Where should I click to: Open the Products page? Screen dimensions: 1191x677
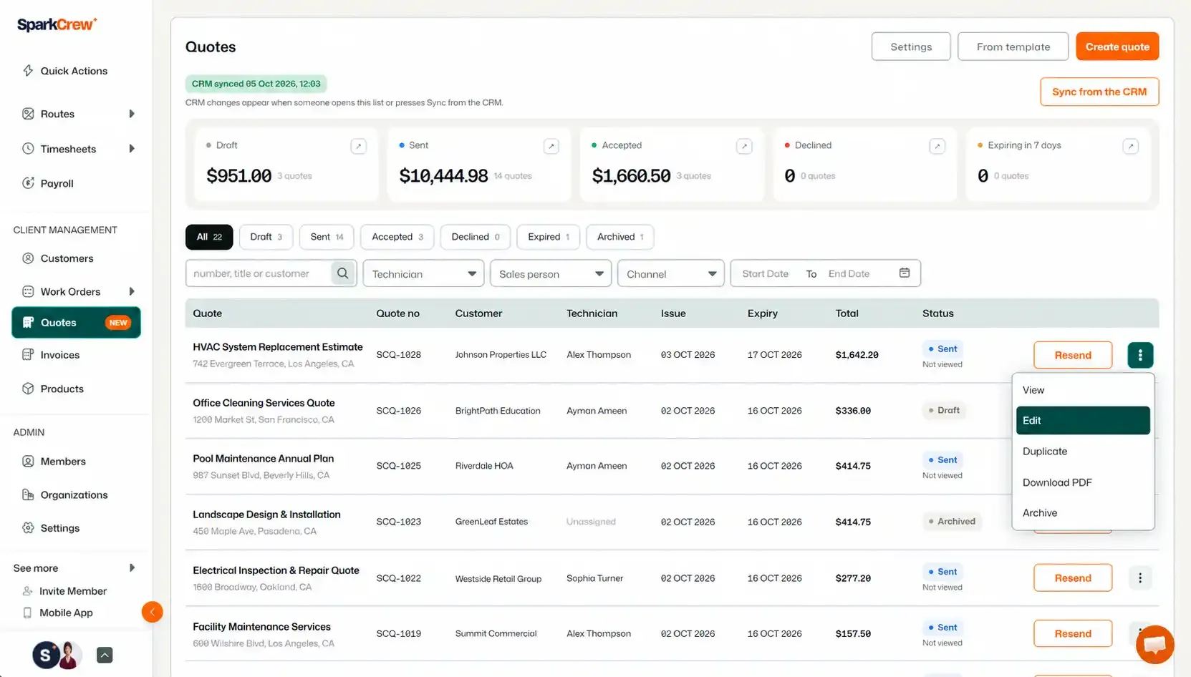pyautogui.click(x=54, y=389)
